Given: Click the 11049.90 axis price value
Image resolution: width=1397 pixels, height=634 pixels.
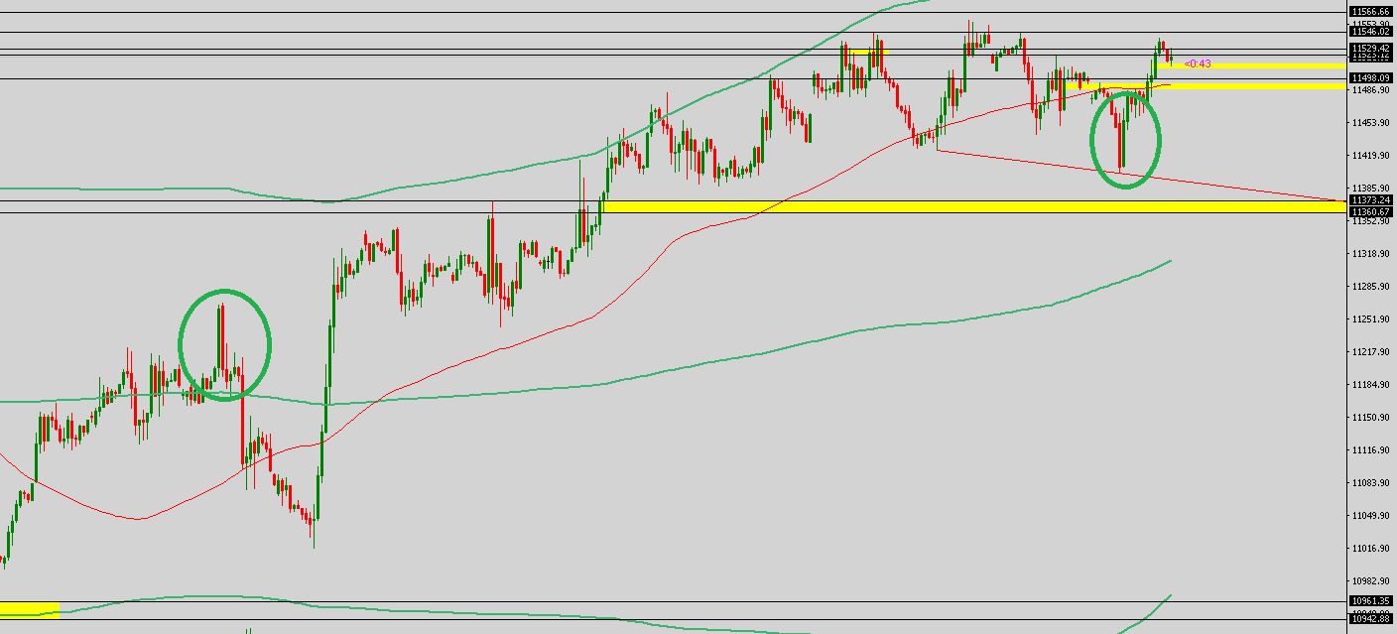Looking at the screenshot, I should click(1370, 516).
